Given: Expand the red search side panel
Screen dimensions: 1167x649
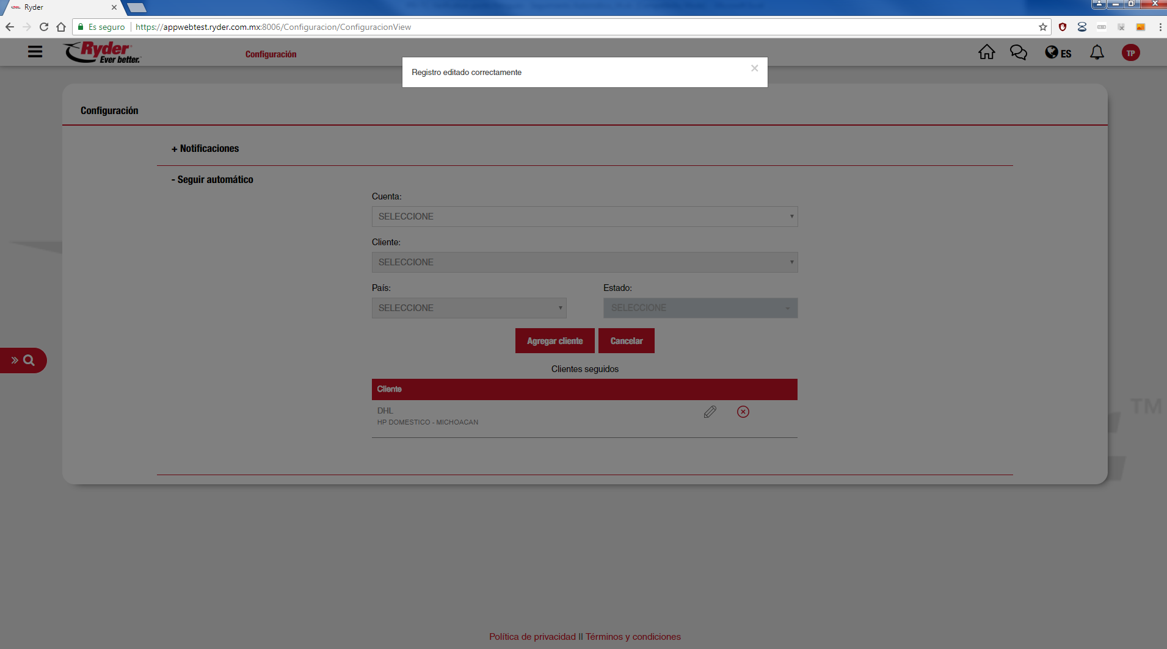Looking at the screenshot, I should click(23, 360).
